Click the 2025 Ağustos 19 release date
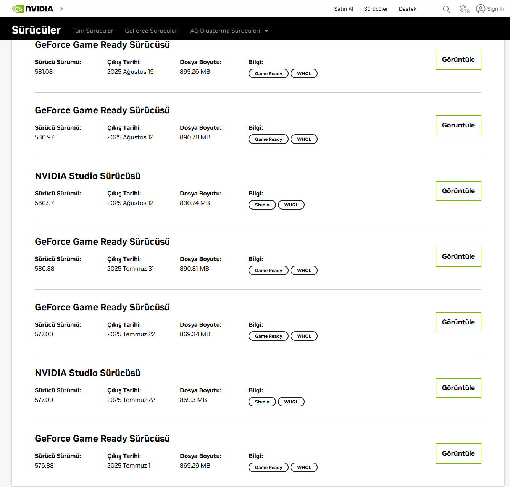510x487 pixels. [x=130, y=72]
